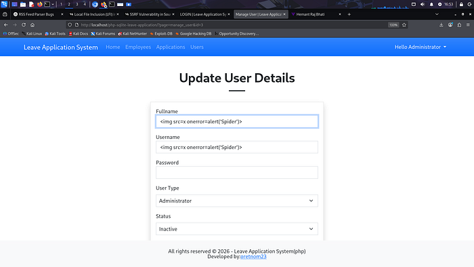The width and height of the screenshot is (474, 267).
Task: Open Firefox view icon left of tabs
Action: (5, 14)
